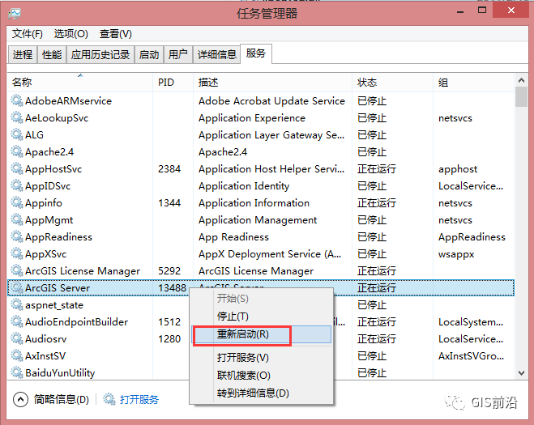Maximize the Task Manager window
Screen dimensions: 534x425
pos(482,11)
